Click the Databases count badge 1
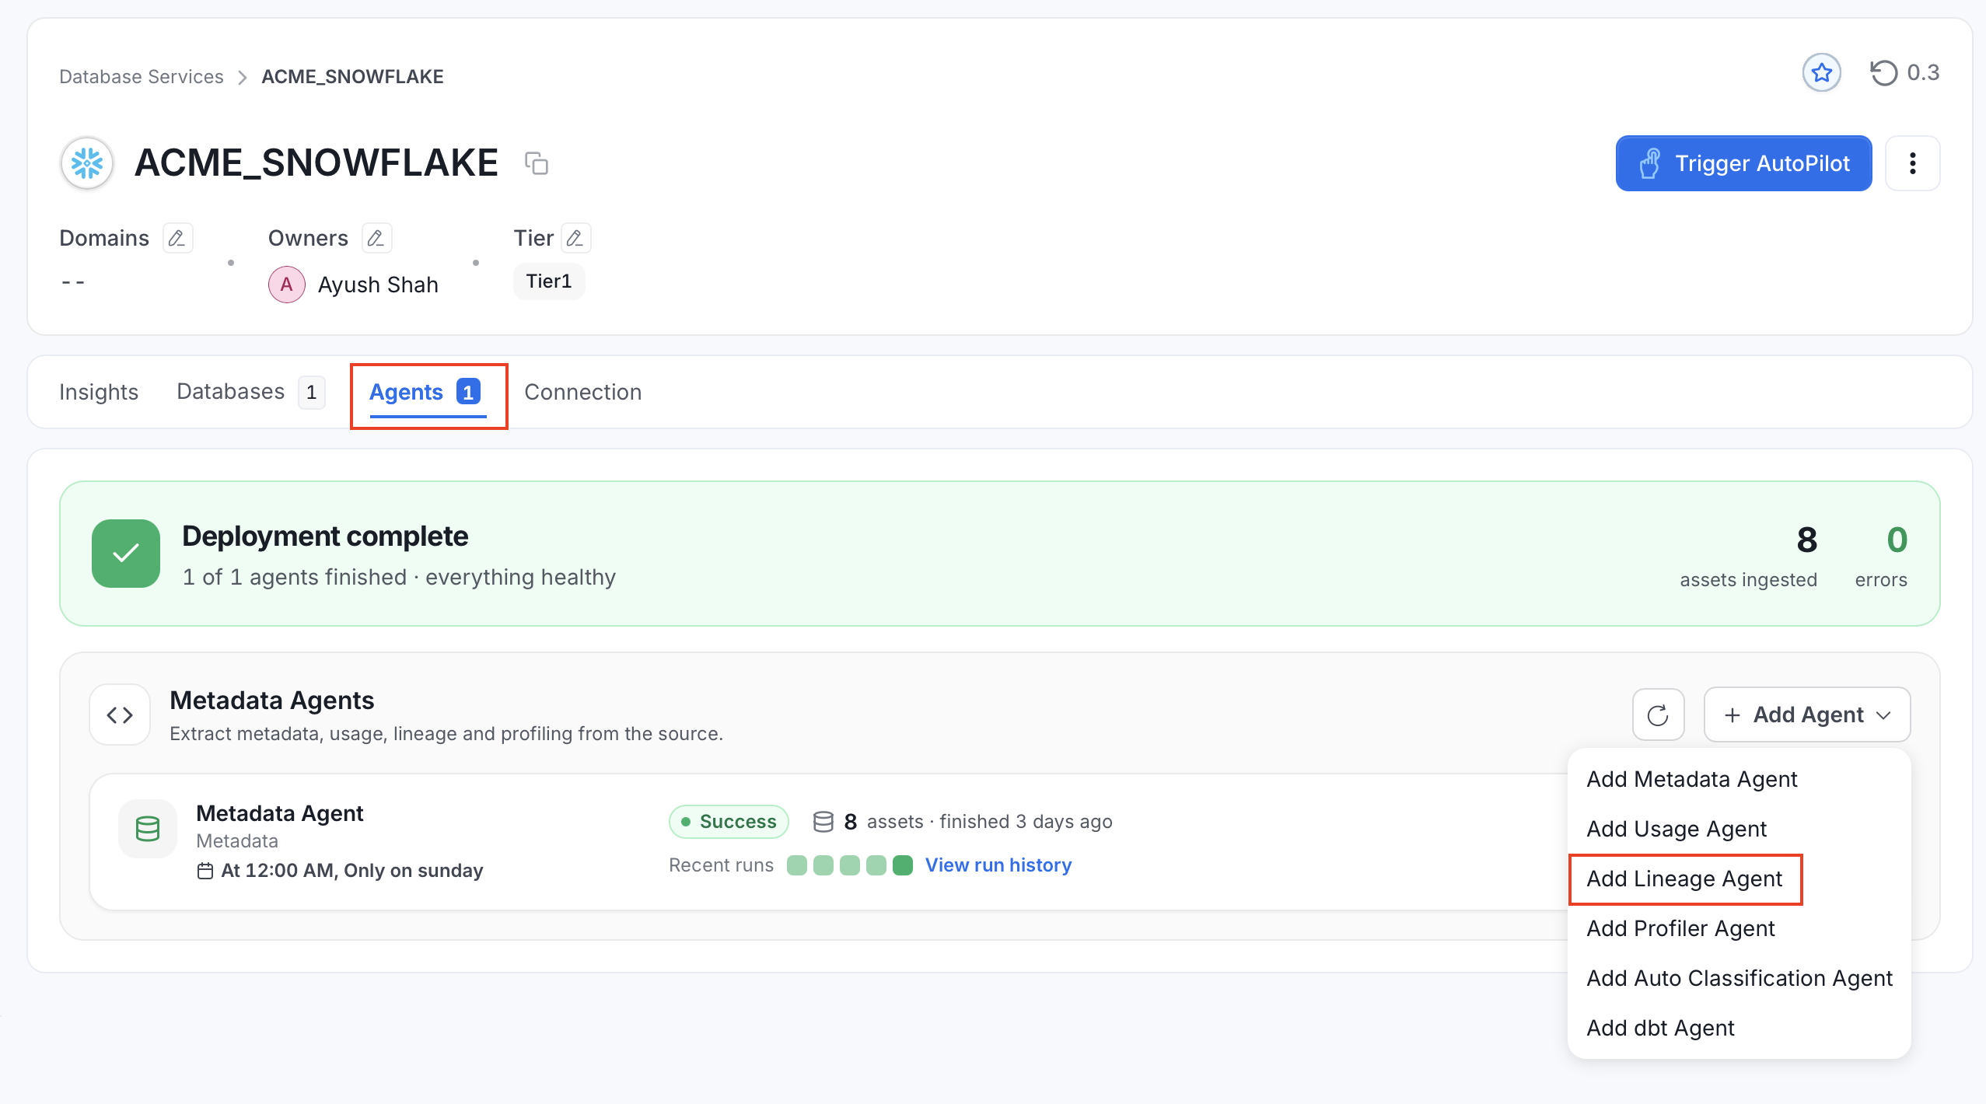 (311, 392)
